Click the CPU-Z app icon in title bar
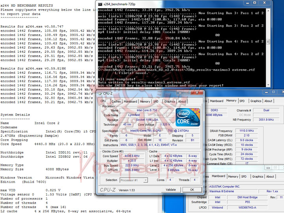The image size is (284, 213). [100, 93]
